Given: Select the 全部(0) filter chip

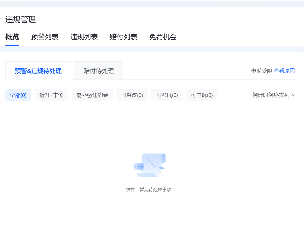Looking at the screenshot, I should [x=18, y=95].
